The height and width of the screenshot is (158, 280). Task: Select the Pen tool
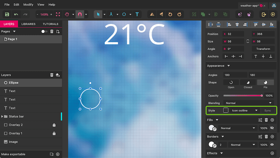[x=111, y=14]
